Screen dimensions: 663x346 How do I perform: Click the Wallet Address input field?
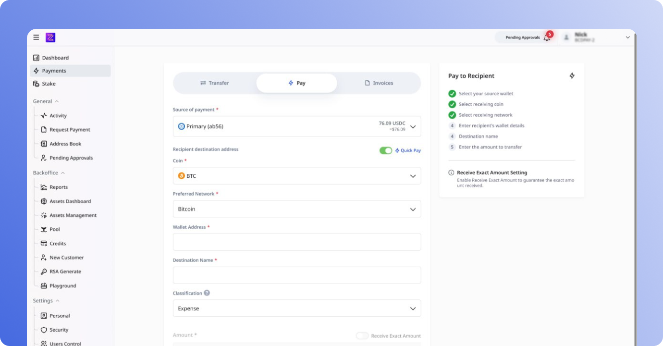point(296,242)
